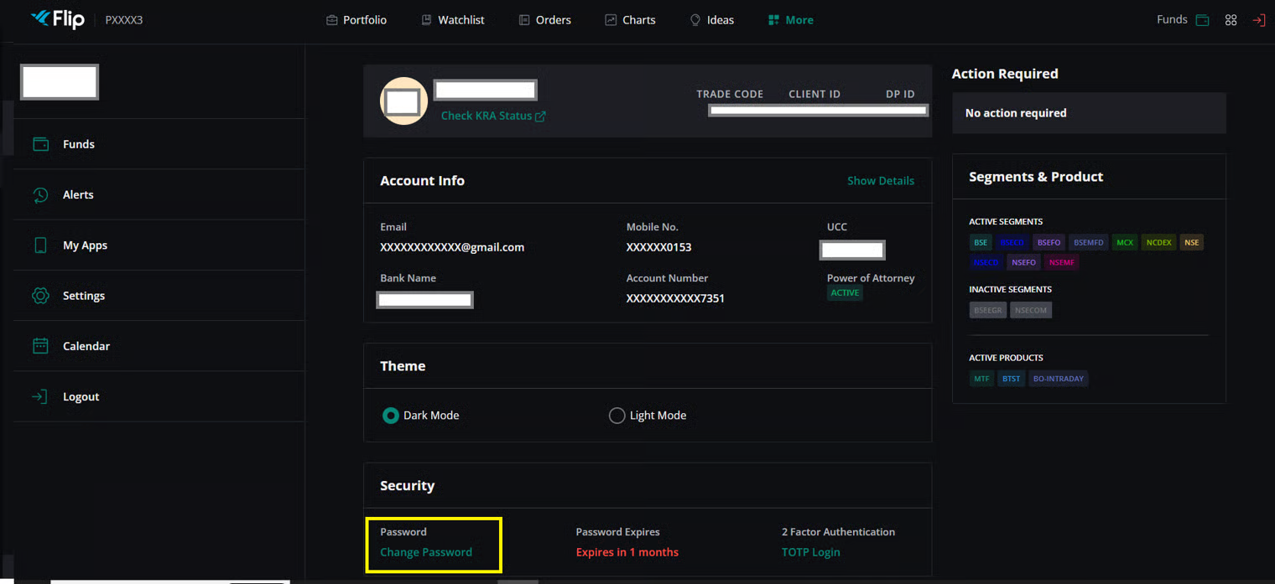Click the Flip logo
Screen dimensions: 1275x584
pos(58,19)
